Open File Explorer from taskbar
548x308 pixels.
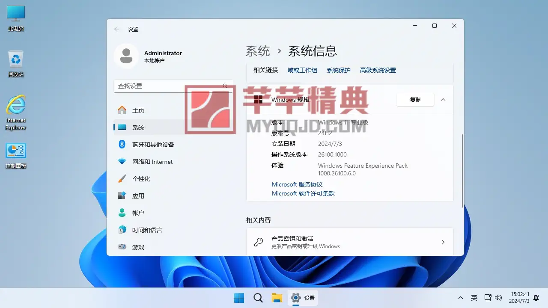pos(277,298)
